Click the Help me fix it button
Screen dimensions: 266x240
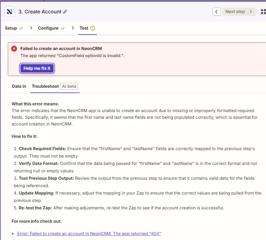pyautogui.click(x=37, y=68)
